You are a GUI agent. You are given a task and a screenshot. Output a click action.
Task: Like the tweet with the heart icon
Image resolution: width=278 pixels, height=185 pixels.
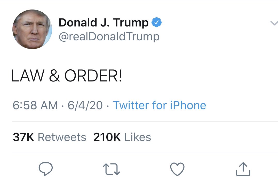[178, 169]
